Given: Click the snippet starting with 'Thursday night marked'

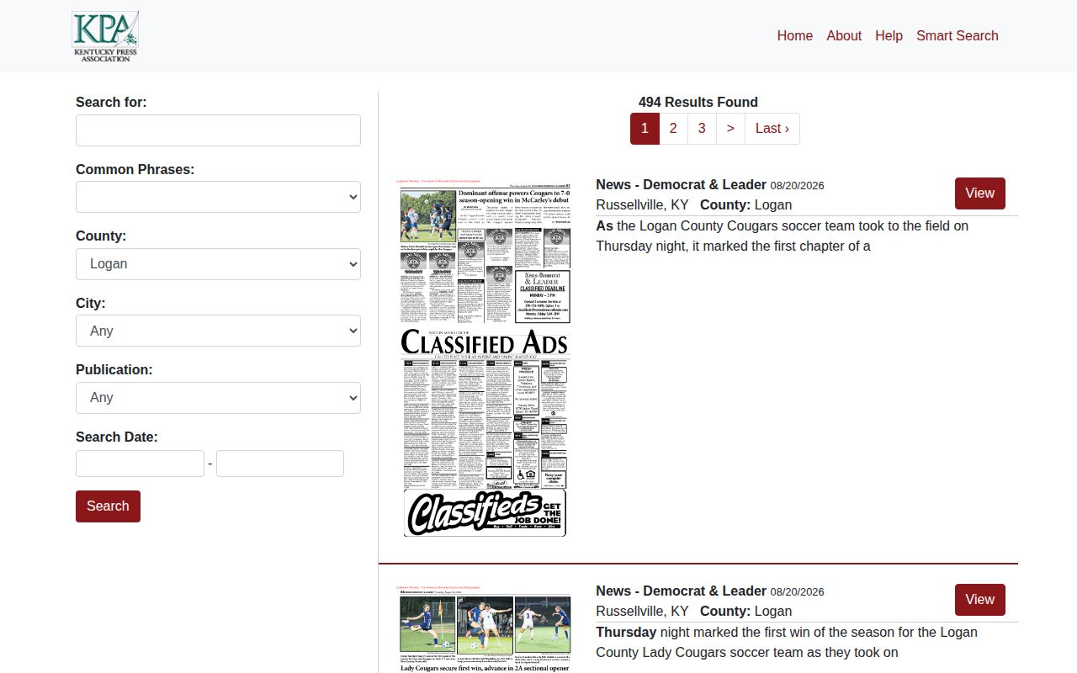Looking at the screenshot, I should tap(787, 643).
